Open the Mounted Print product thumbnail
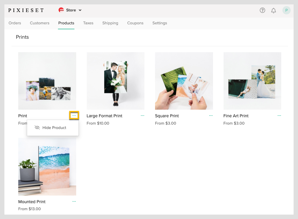The height and width of the screenshot is (219, 298). point(47,167)
